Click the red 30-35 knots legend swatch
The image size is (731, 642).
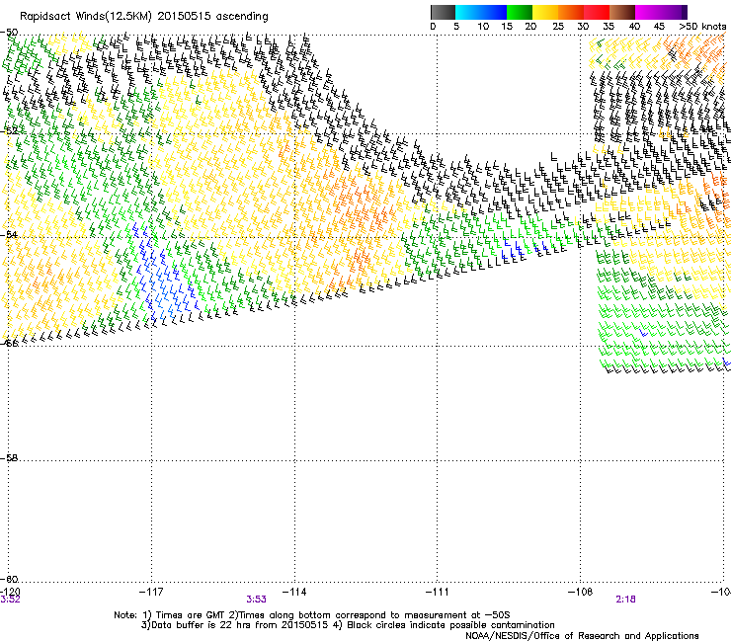(x=597, y=12)
